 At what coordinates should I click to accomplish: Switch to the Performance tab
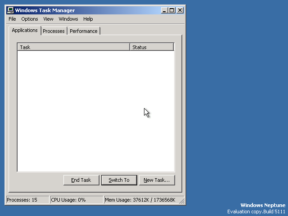[x=84, y=31]
